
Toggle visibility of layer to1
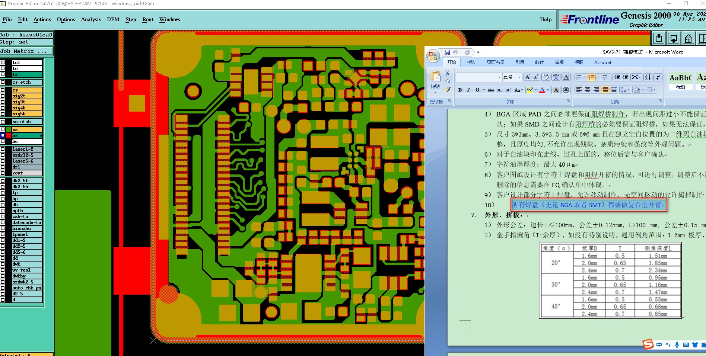(3, 62)
